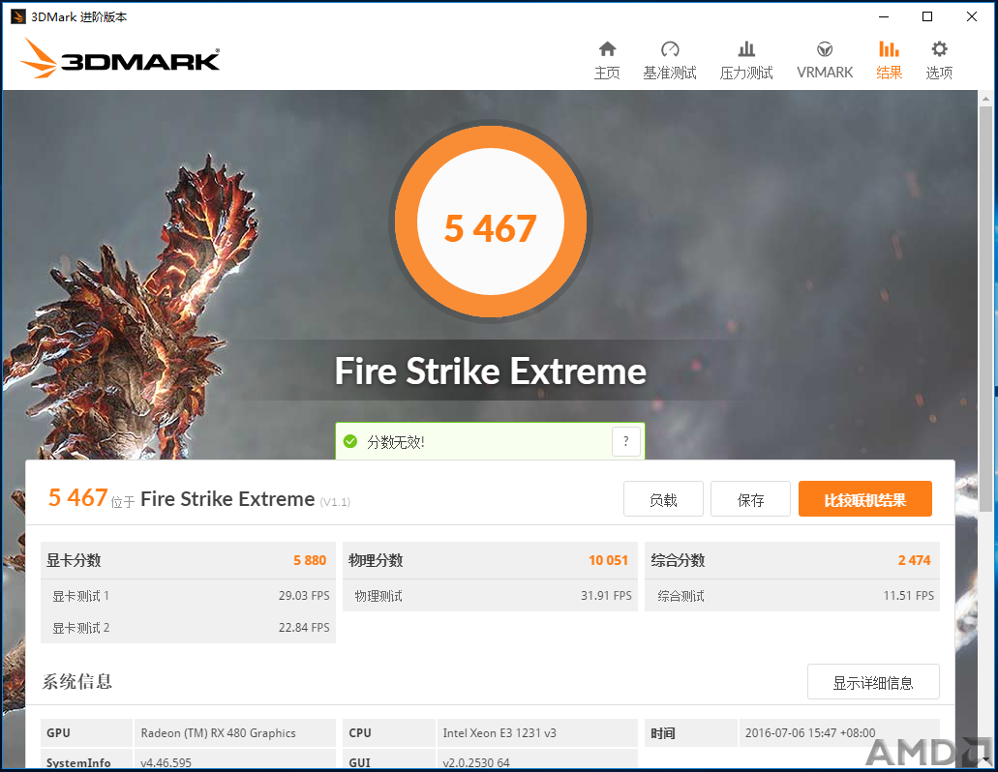Image resolution: width=998 pixels, height=772 pixels.
Task: Click the (V1.1) version label
Action: [335, 502]
